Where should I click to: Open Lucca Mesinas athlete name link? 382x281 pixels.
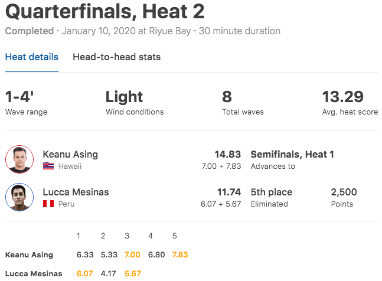[76, 192]
